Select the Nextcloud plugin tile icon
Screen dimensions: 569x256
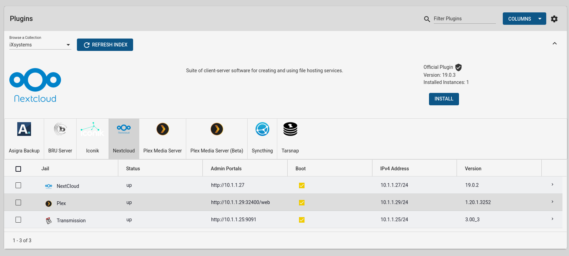point(124,129)
